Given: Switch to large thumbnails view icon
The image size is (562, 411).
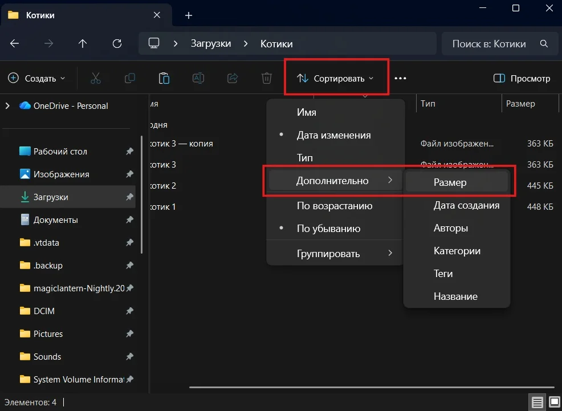Looking at the screenshot, I should coord(554,402).
